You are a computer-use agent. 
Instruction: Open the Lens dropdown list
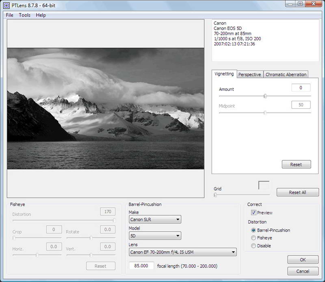point(182,252)
